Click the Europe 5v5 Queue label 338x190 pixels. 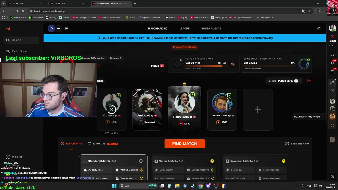(x=185, y=47)
